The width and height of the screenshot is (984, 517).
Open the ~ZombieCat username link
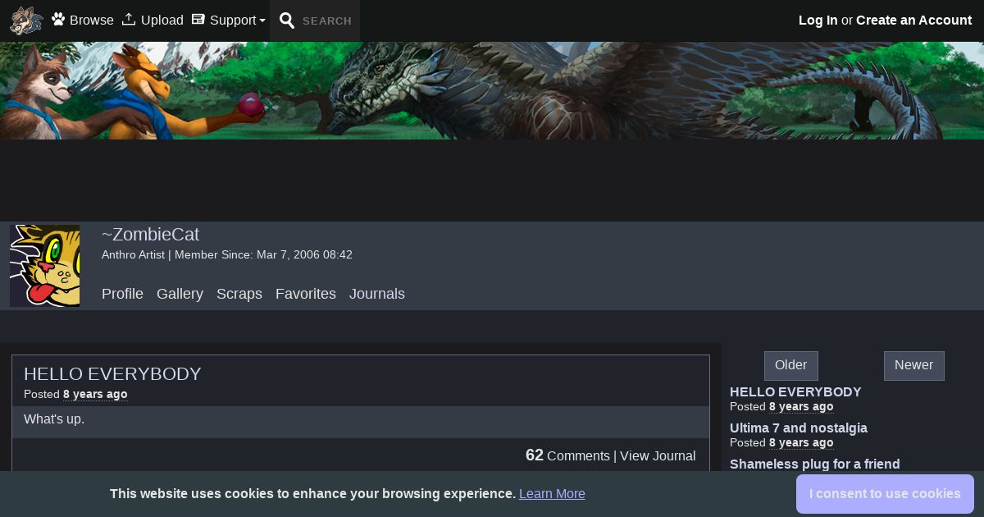point(150,235)
